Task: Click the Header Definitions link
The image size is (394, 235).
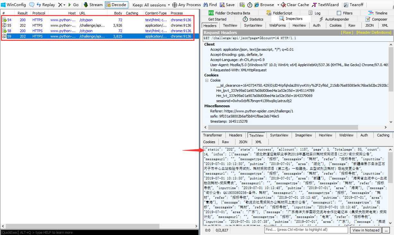Action: [x=374, y=32]
